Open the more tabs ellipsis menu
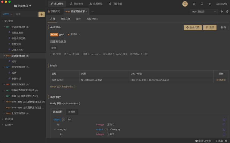The image size is (230, 143). (x=93, y=11)
